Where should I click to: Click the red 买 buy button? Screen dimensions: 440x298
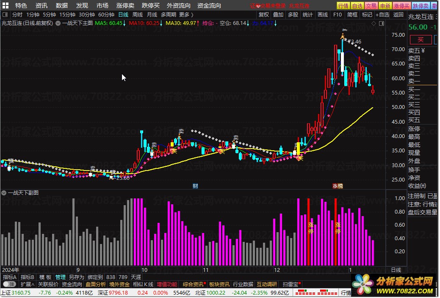[421, 40]
